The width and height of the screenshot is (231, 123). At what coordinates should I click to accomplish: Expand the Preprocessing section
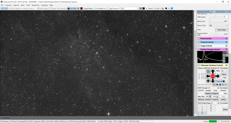point(199,39)
